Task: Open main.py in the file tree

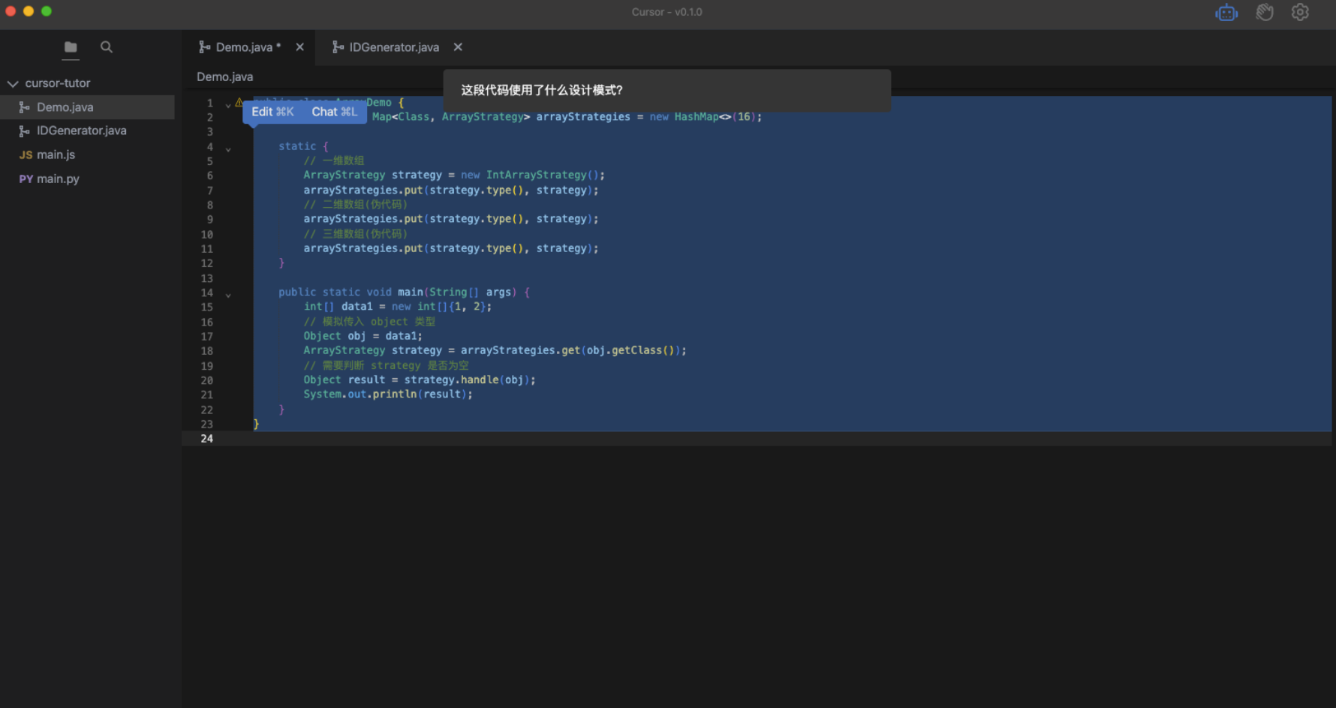Action: click(87, 178)
